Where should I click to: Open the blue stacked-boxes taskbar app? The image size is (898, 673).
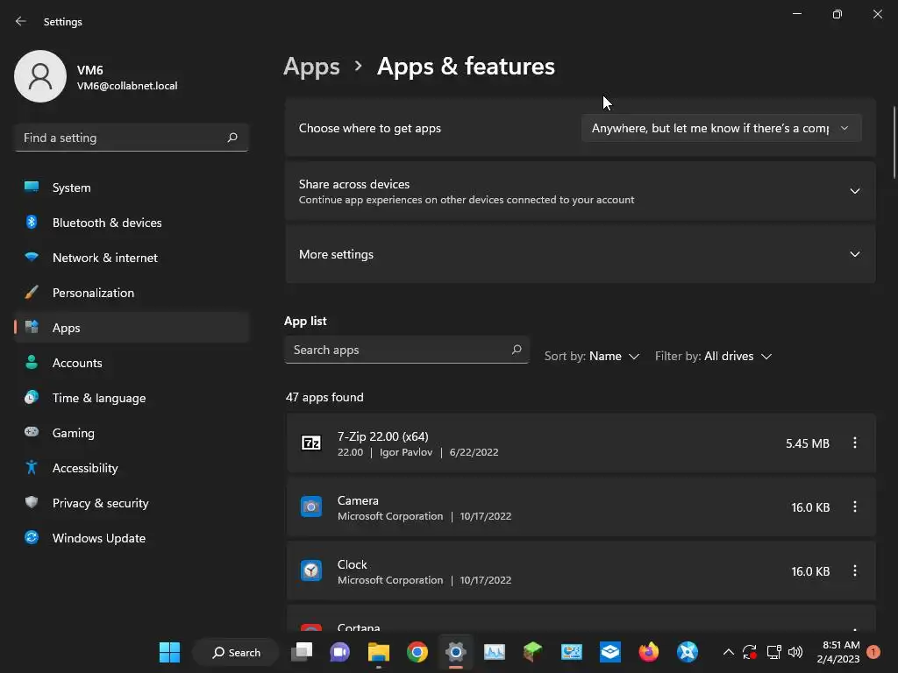(x=610, y=652)
